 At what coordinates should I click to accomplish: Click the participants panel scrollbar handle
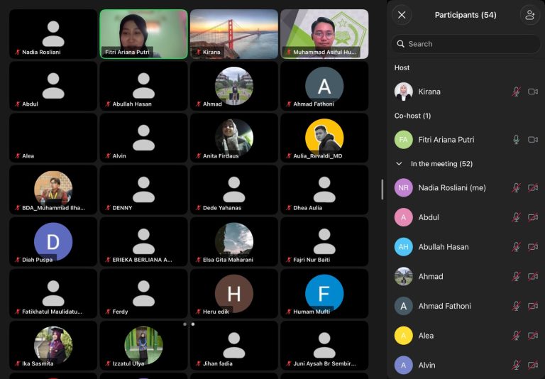click(x=382, y=189)
